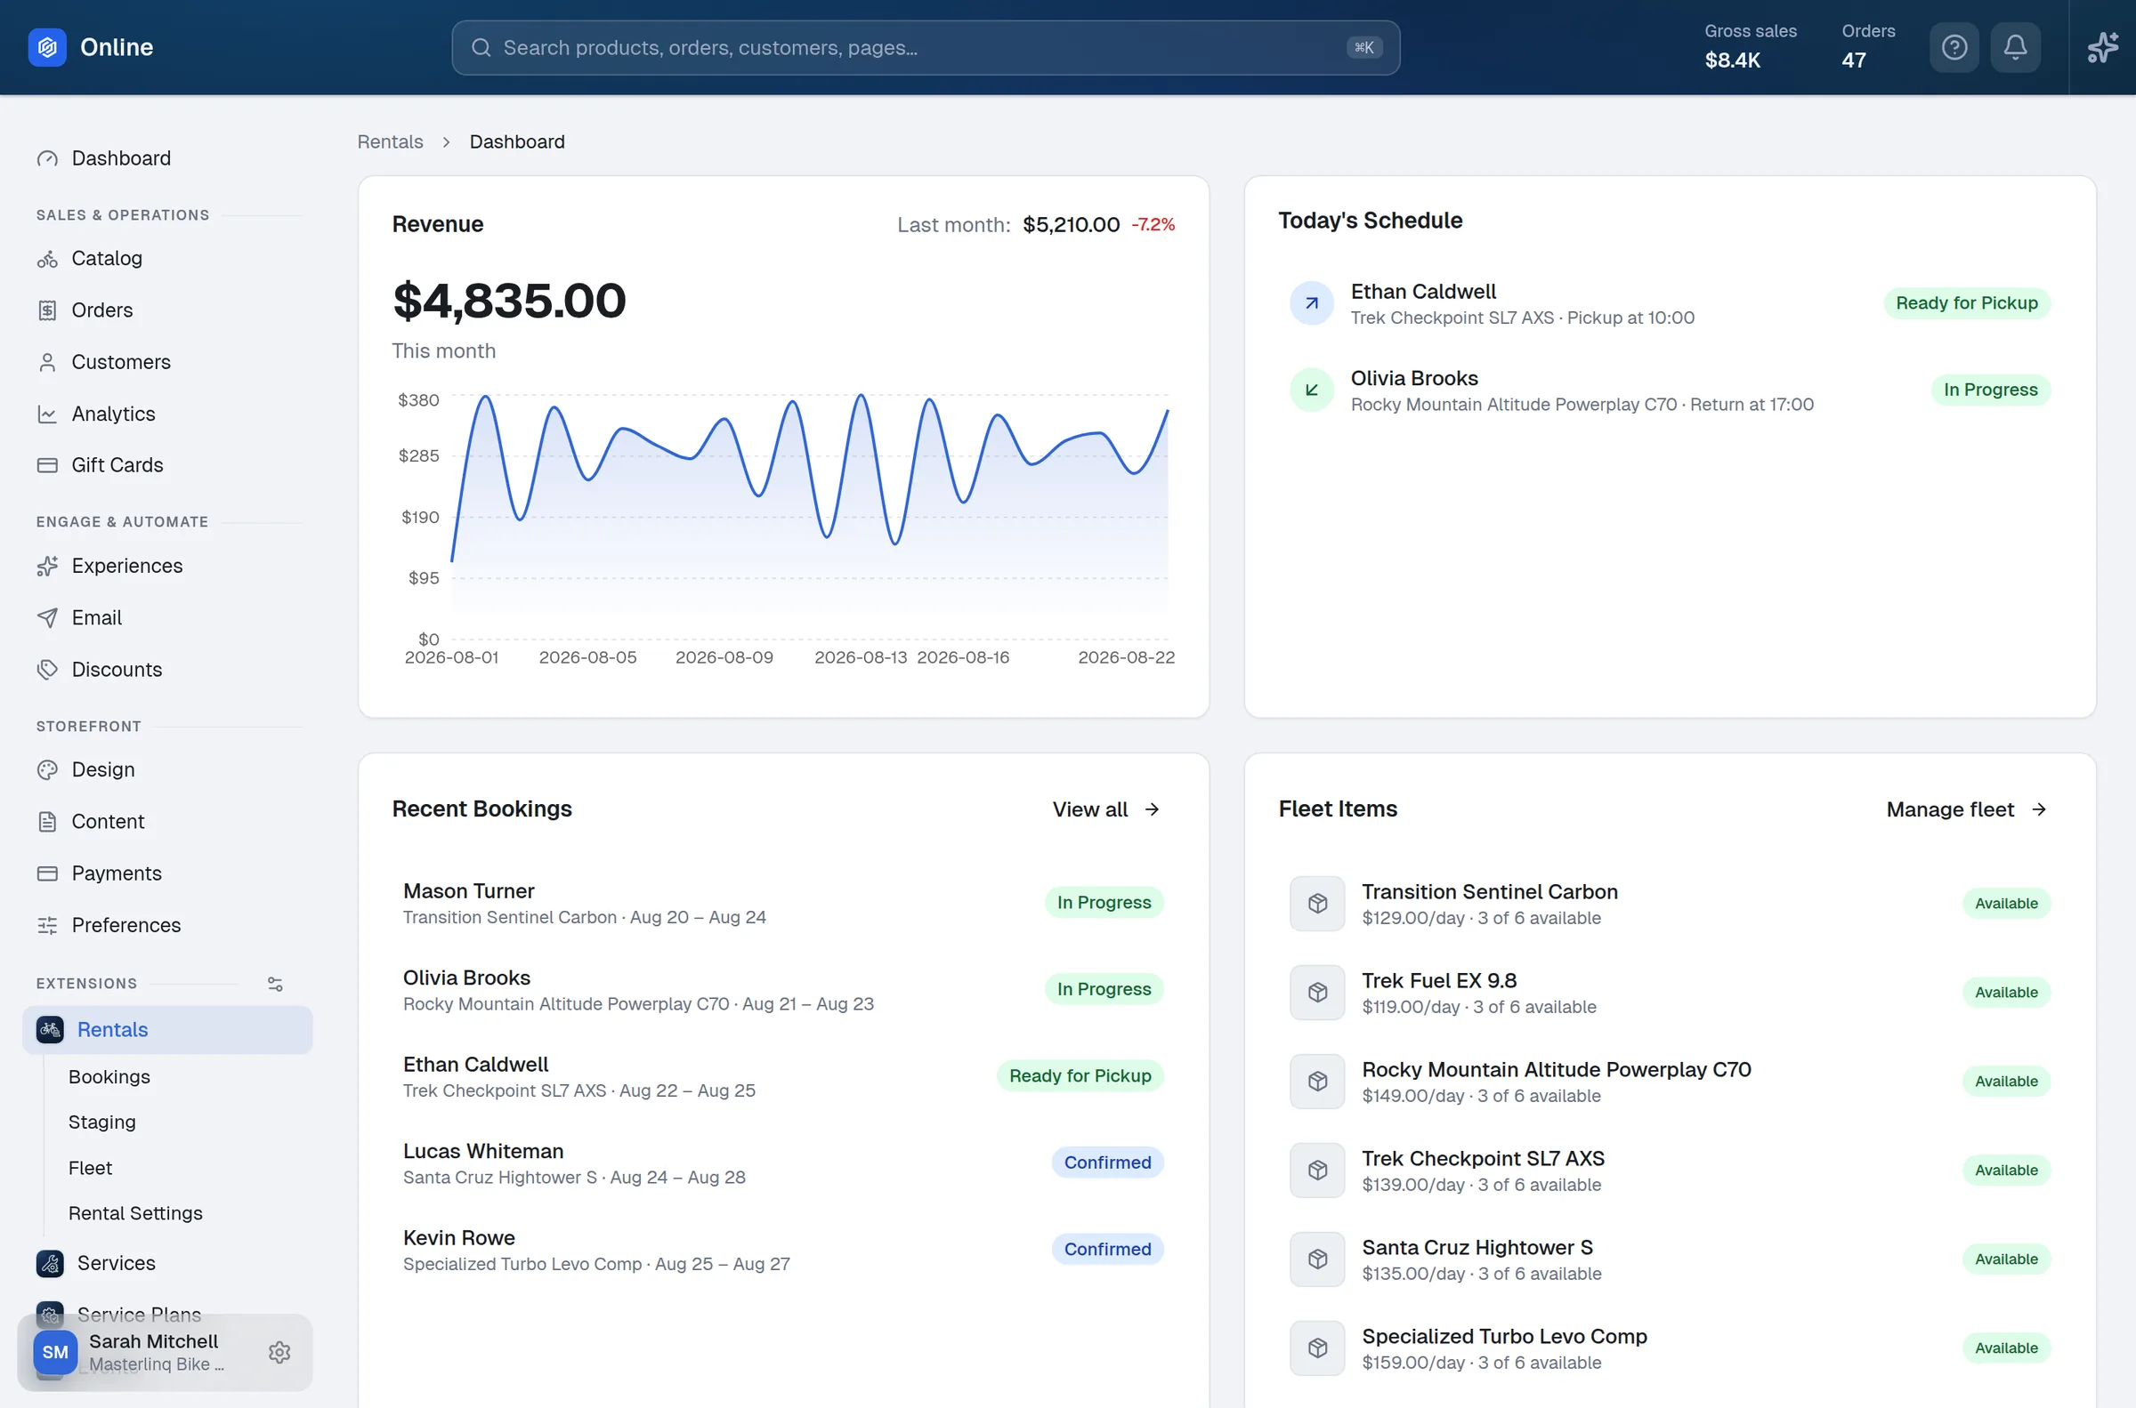Click Rentals in the breadcrumb

390,142
